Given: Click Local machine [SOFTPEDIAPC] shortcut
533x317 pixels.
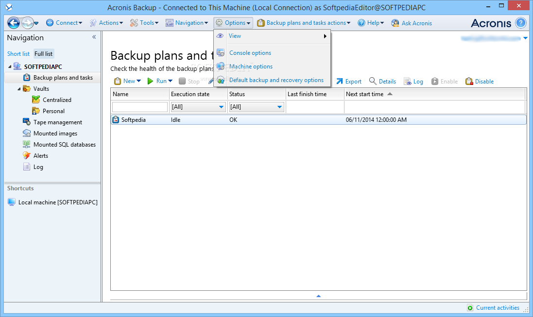Looking at the screenshot, I should 58,202.
